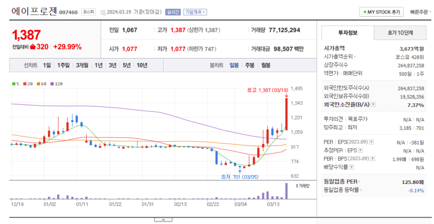Viewport: 434px width, 224px height.
Task: Click 동일업종 PER value 125.80배
Action: 413,182
